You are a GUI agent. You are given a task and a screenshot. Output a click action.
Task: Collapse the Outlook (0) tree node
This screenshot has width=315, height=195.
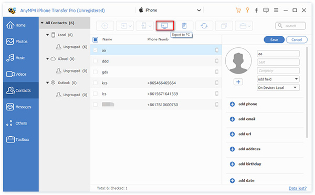(48, 83)
